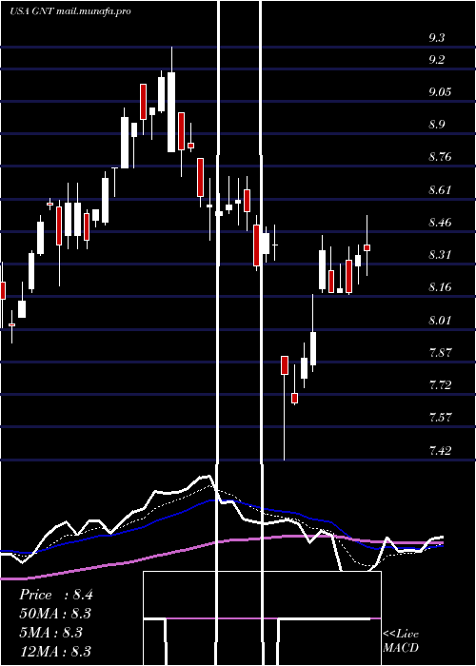
Task: Click the 8.16 price axis label
Action: 440,287
